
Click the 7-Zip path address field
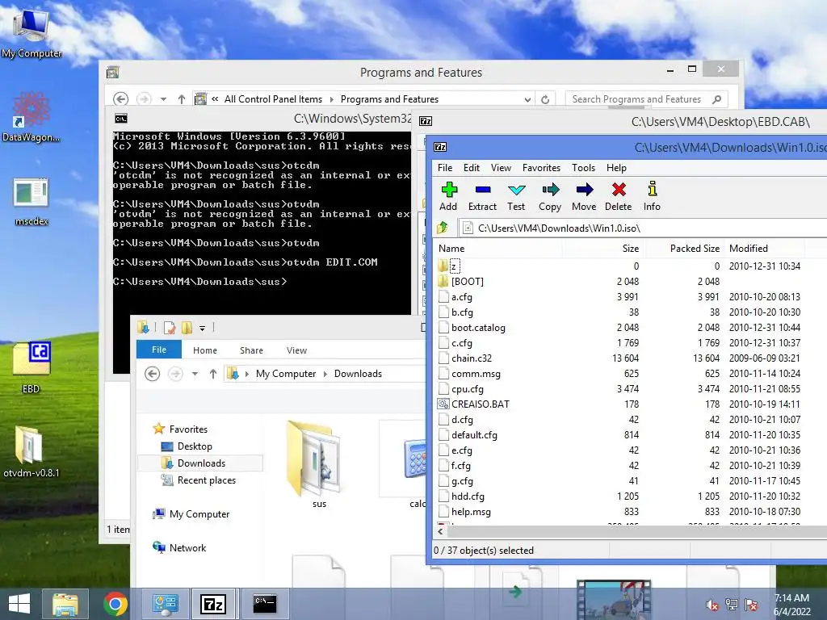(x=642, y=228)
